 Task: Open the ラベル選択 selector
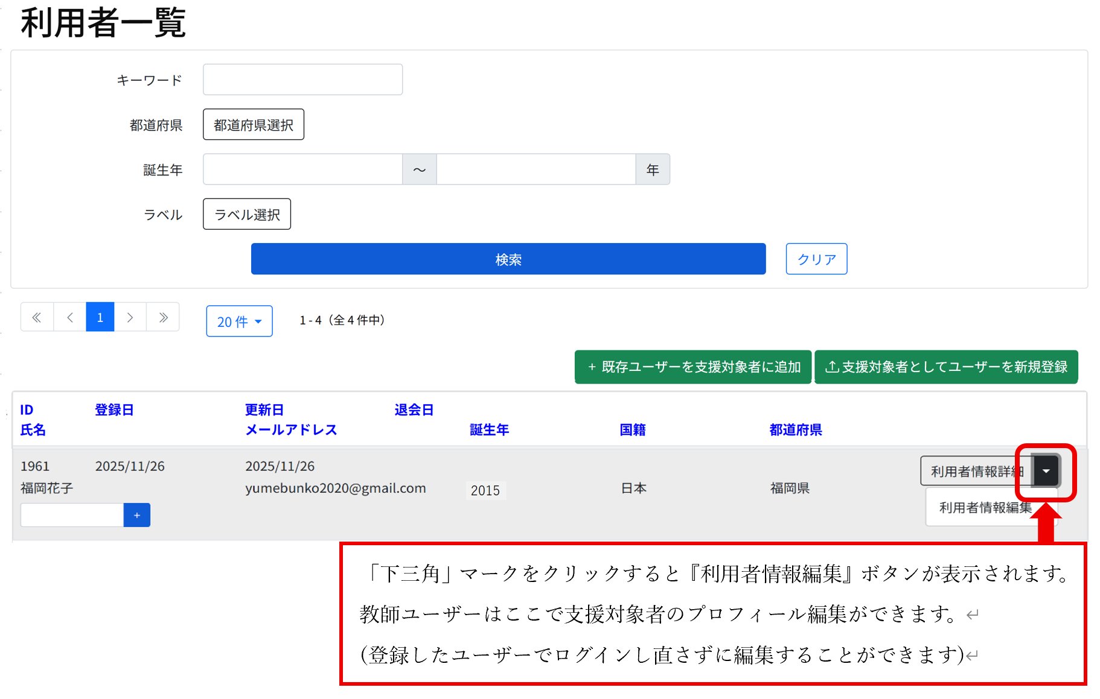[x=247, y=215]
